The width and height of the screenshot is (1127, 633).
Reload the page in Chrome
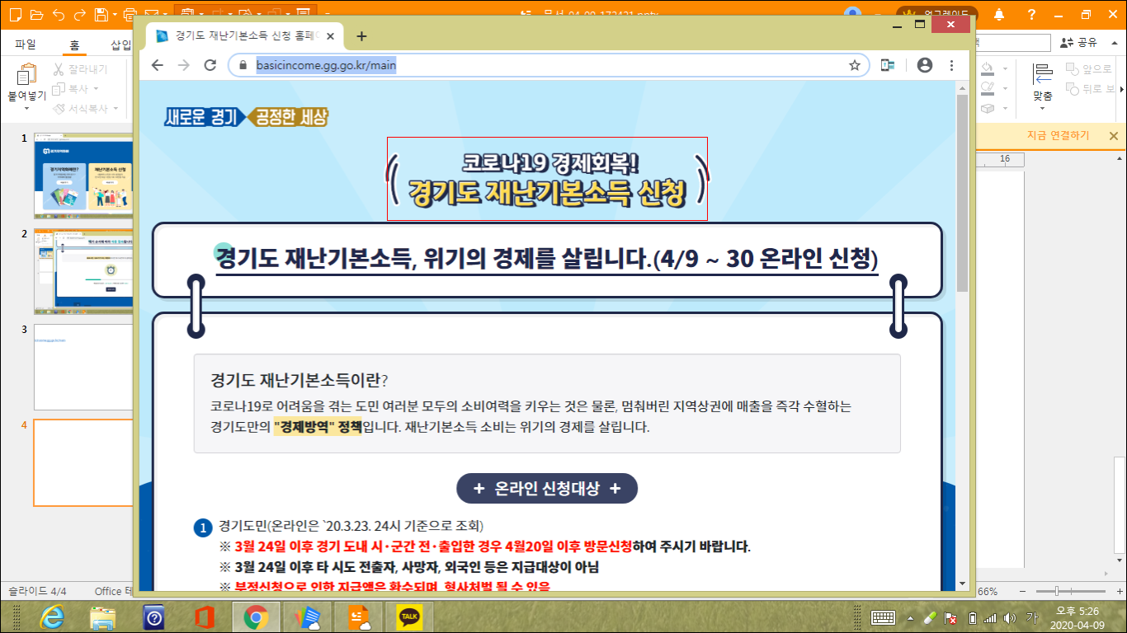coord(210,65)
